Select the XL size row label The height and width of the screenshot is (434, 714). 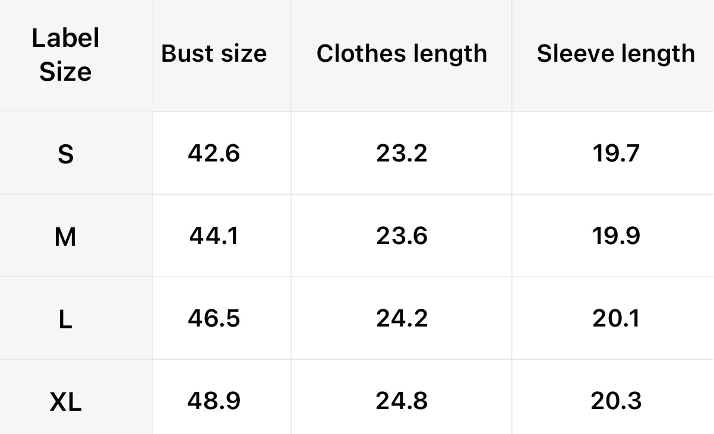[x=65, y=403]
